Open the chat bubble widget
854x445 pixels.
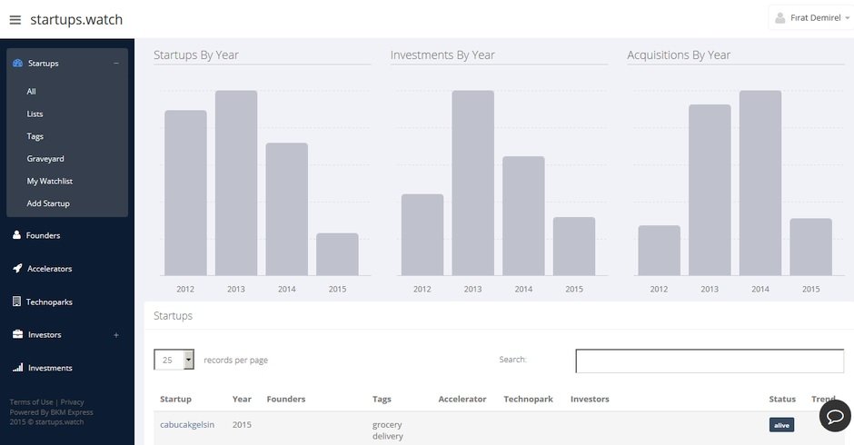pos(834,415)
